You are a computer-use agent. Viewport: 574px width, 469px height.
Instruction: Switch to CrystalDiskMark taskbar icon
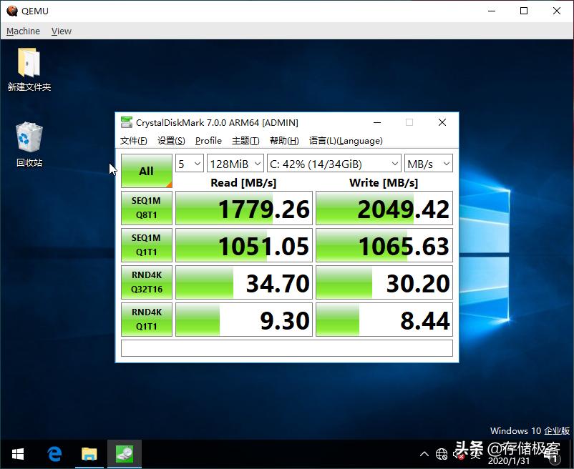125,454
